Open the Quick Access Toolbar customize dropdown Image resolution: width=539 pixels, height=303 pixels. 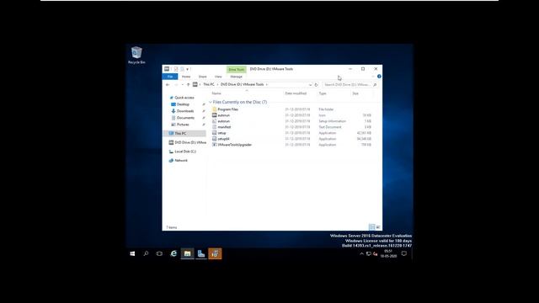[187, 69]
